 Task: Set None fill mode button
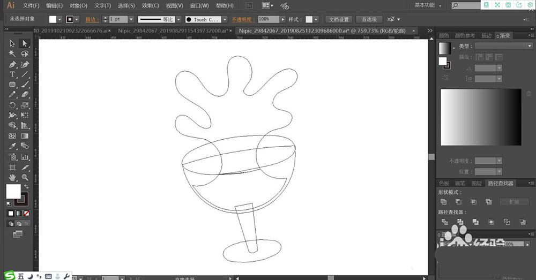pos(26,214)
